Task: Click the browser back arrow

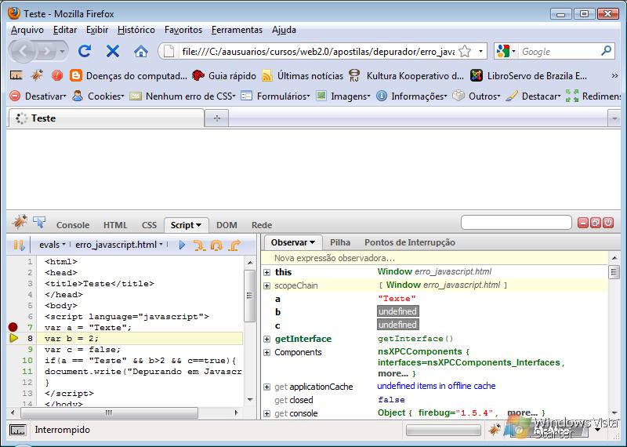Action: click(x=24, y=51)
